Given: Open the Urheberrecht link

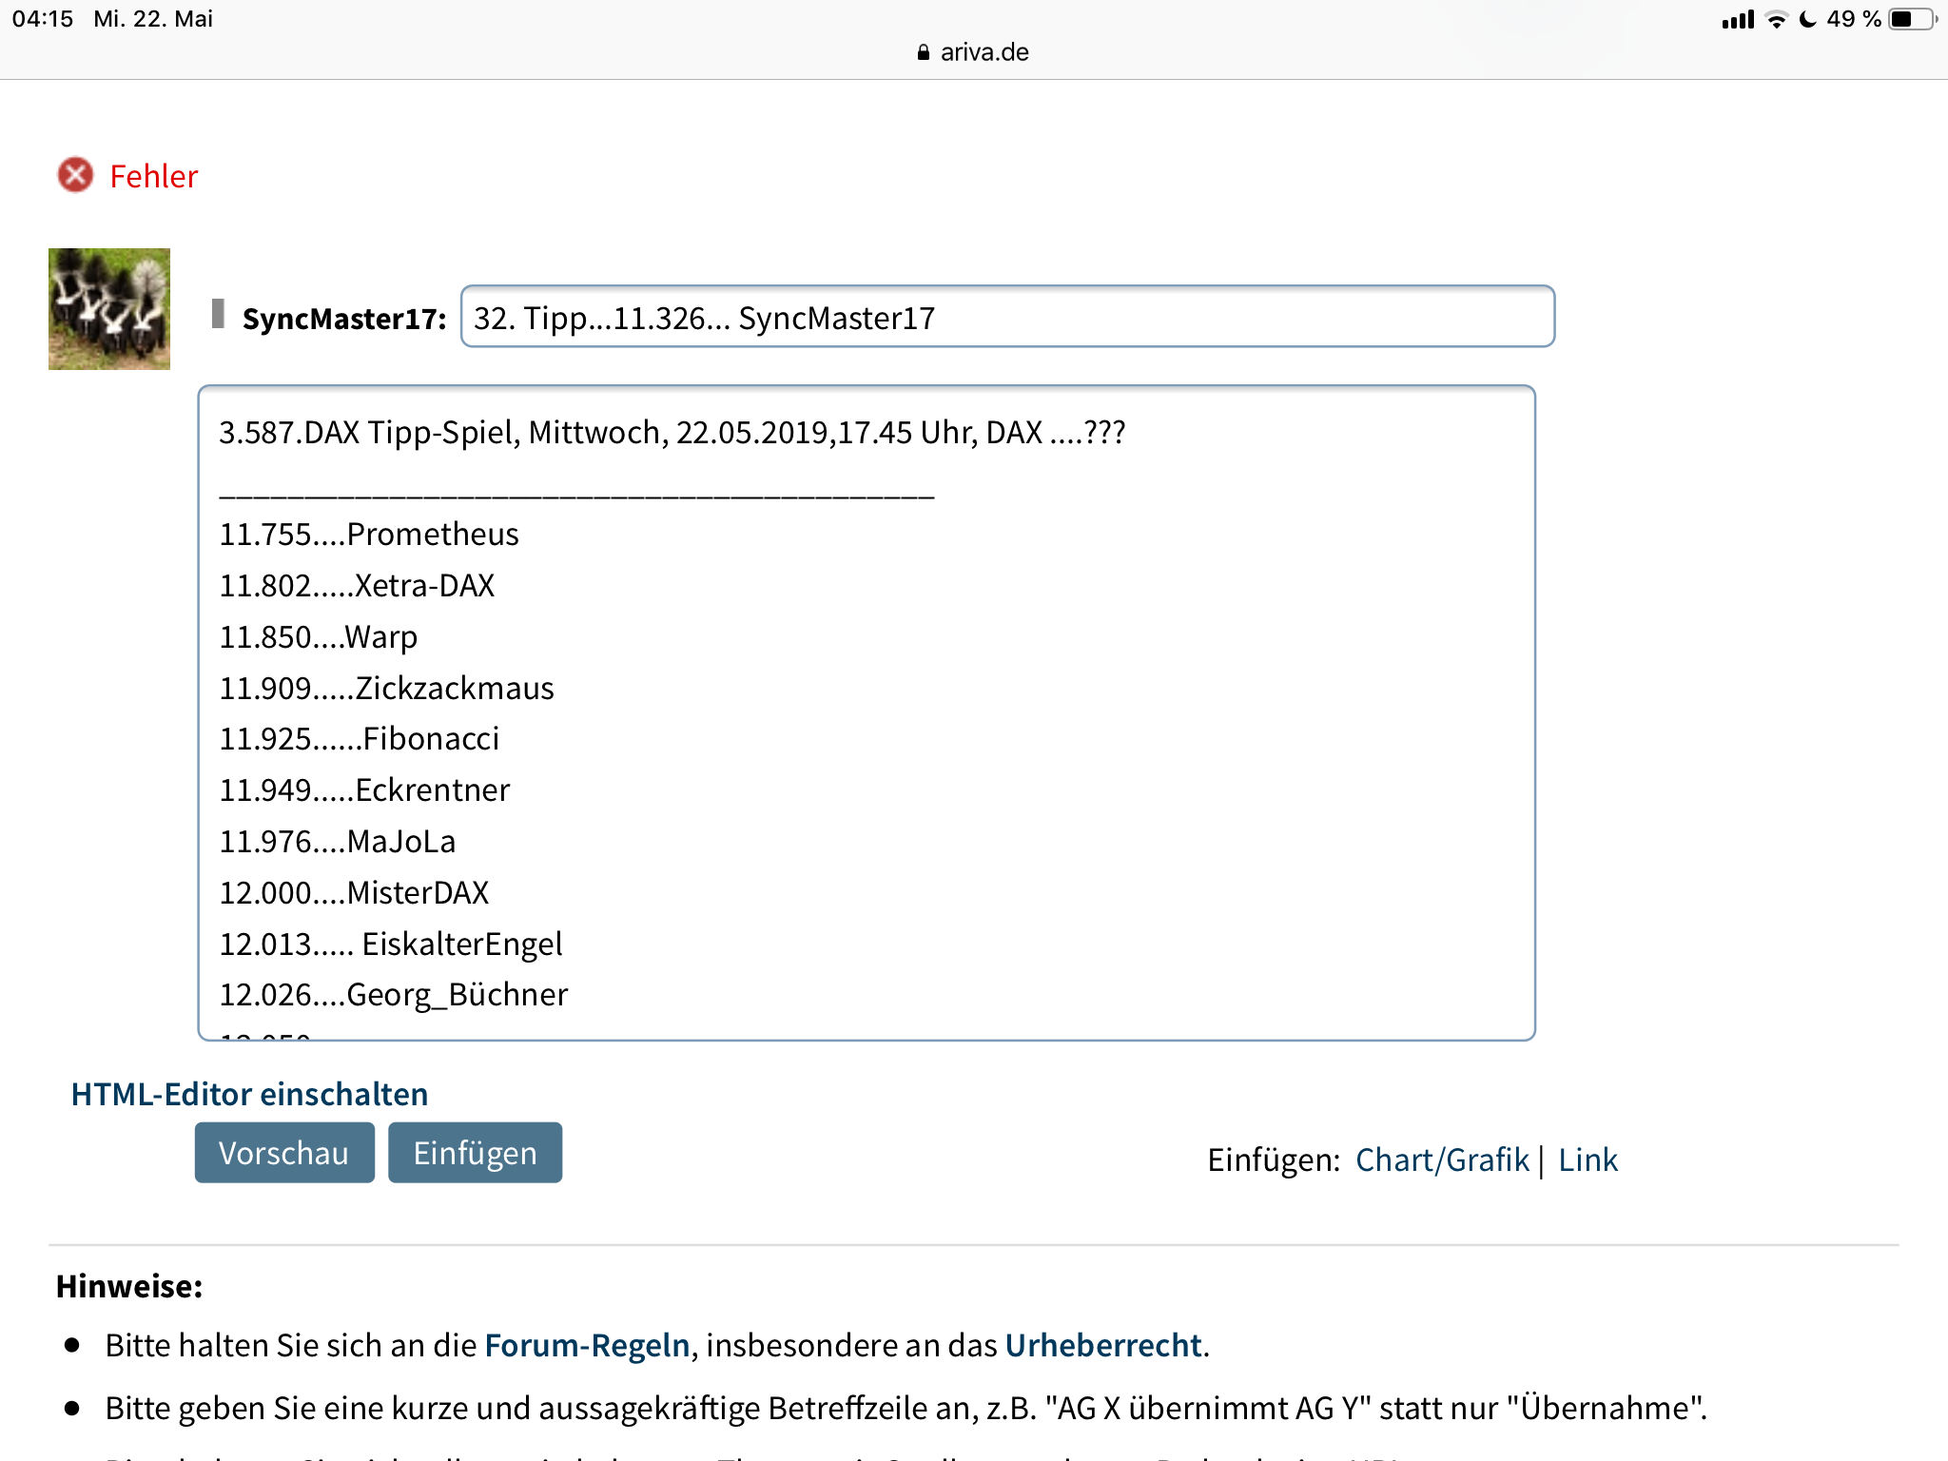Looking at the screenshot, I should click(1103, 1345).
